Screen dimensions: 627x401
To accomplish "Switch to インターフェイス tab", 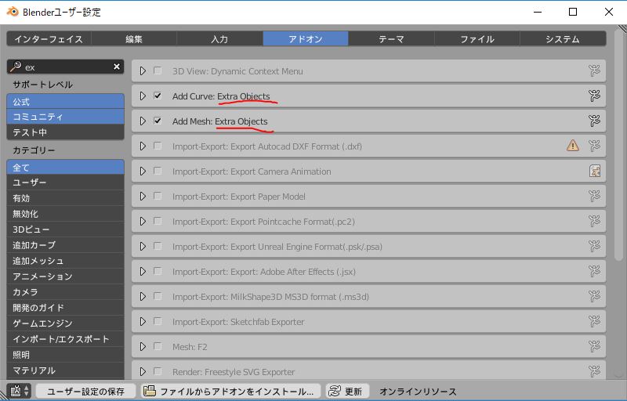I will tap(49, 38).
